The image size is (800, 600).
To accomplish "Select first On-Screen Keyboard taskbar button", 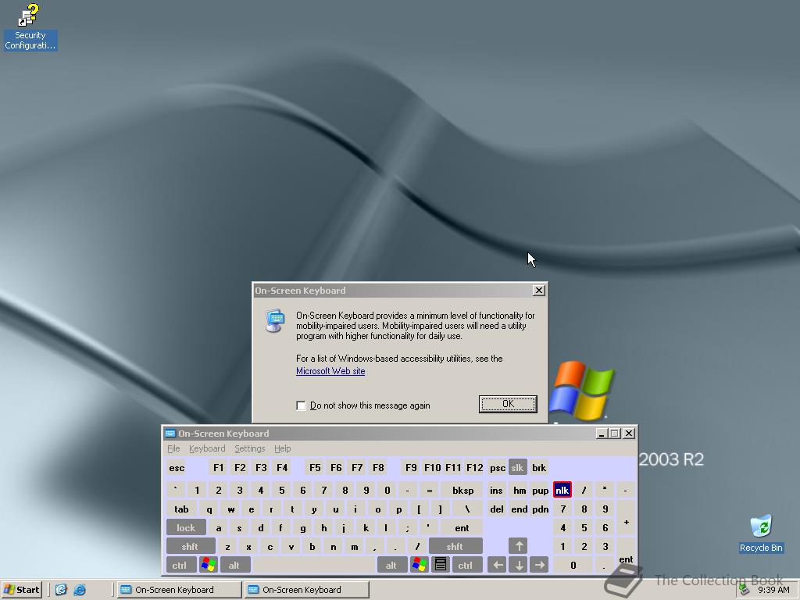I will tap(180, 590).
